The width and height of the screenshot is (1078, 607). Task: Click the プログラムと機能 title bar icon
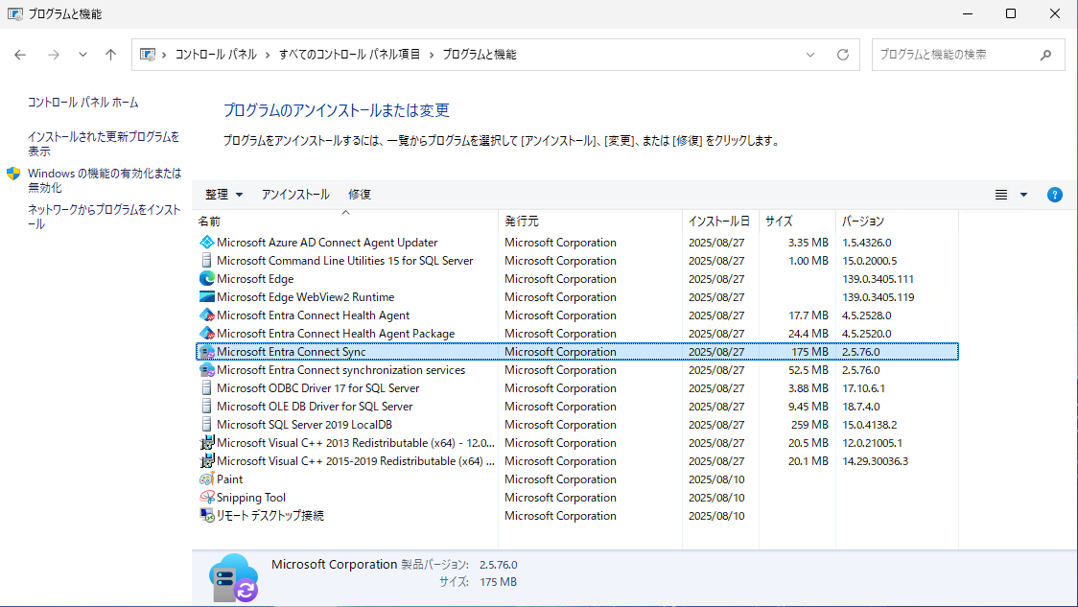(x=14, y=13)
